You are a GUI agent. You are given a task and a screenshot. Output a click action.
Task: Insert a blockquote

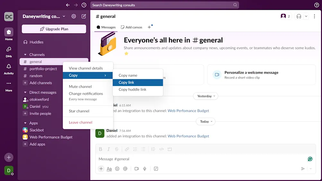click(153, 149)
